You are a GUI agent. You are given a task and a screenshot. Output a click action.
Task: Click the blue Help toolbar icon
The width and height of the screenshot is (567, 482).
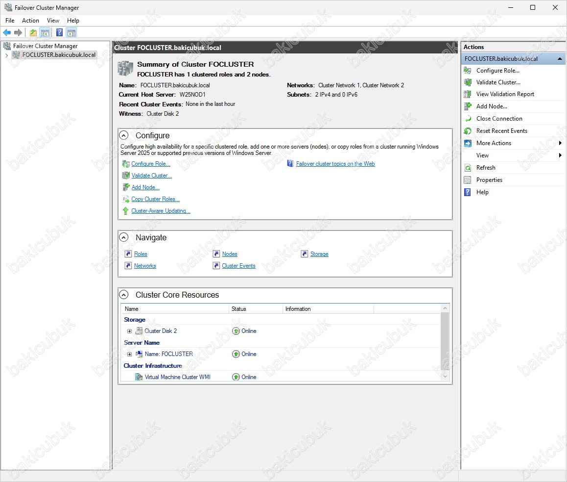pyautogui.click(x=60, y=32)
